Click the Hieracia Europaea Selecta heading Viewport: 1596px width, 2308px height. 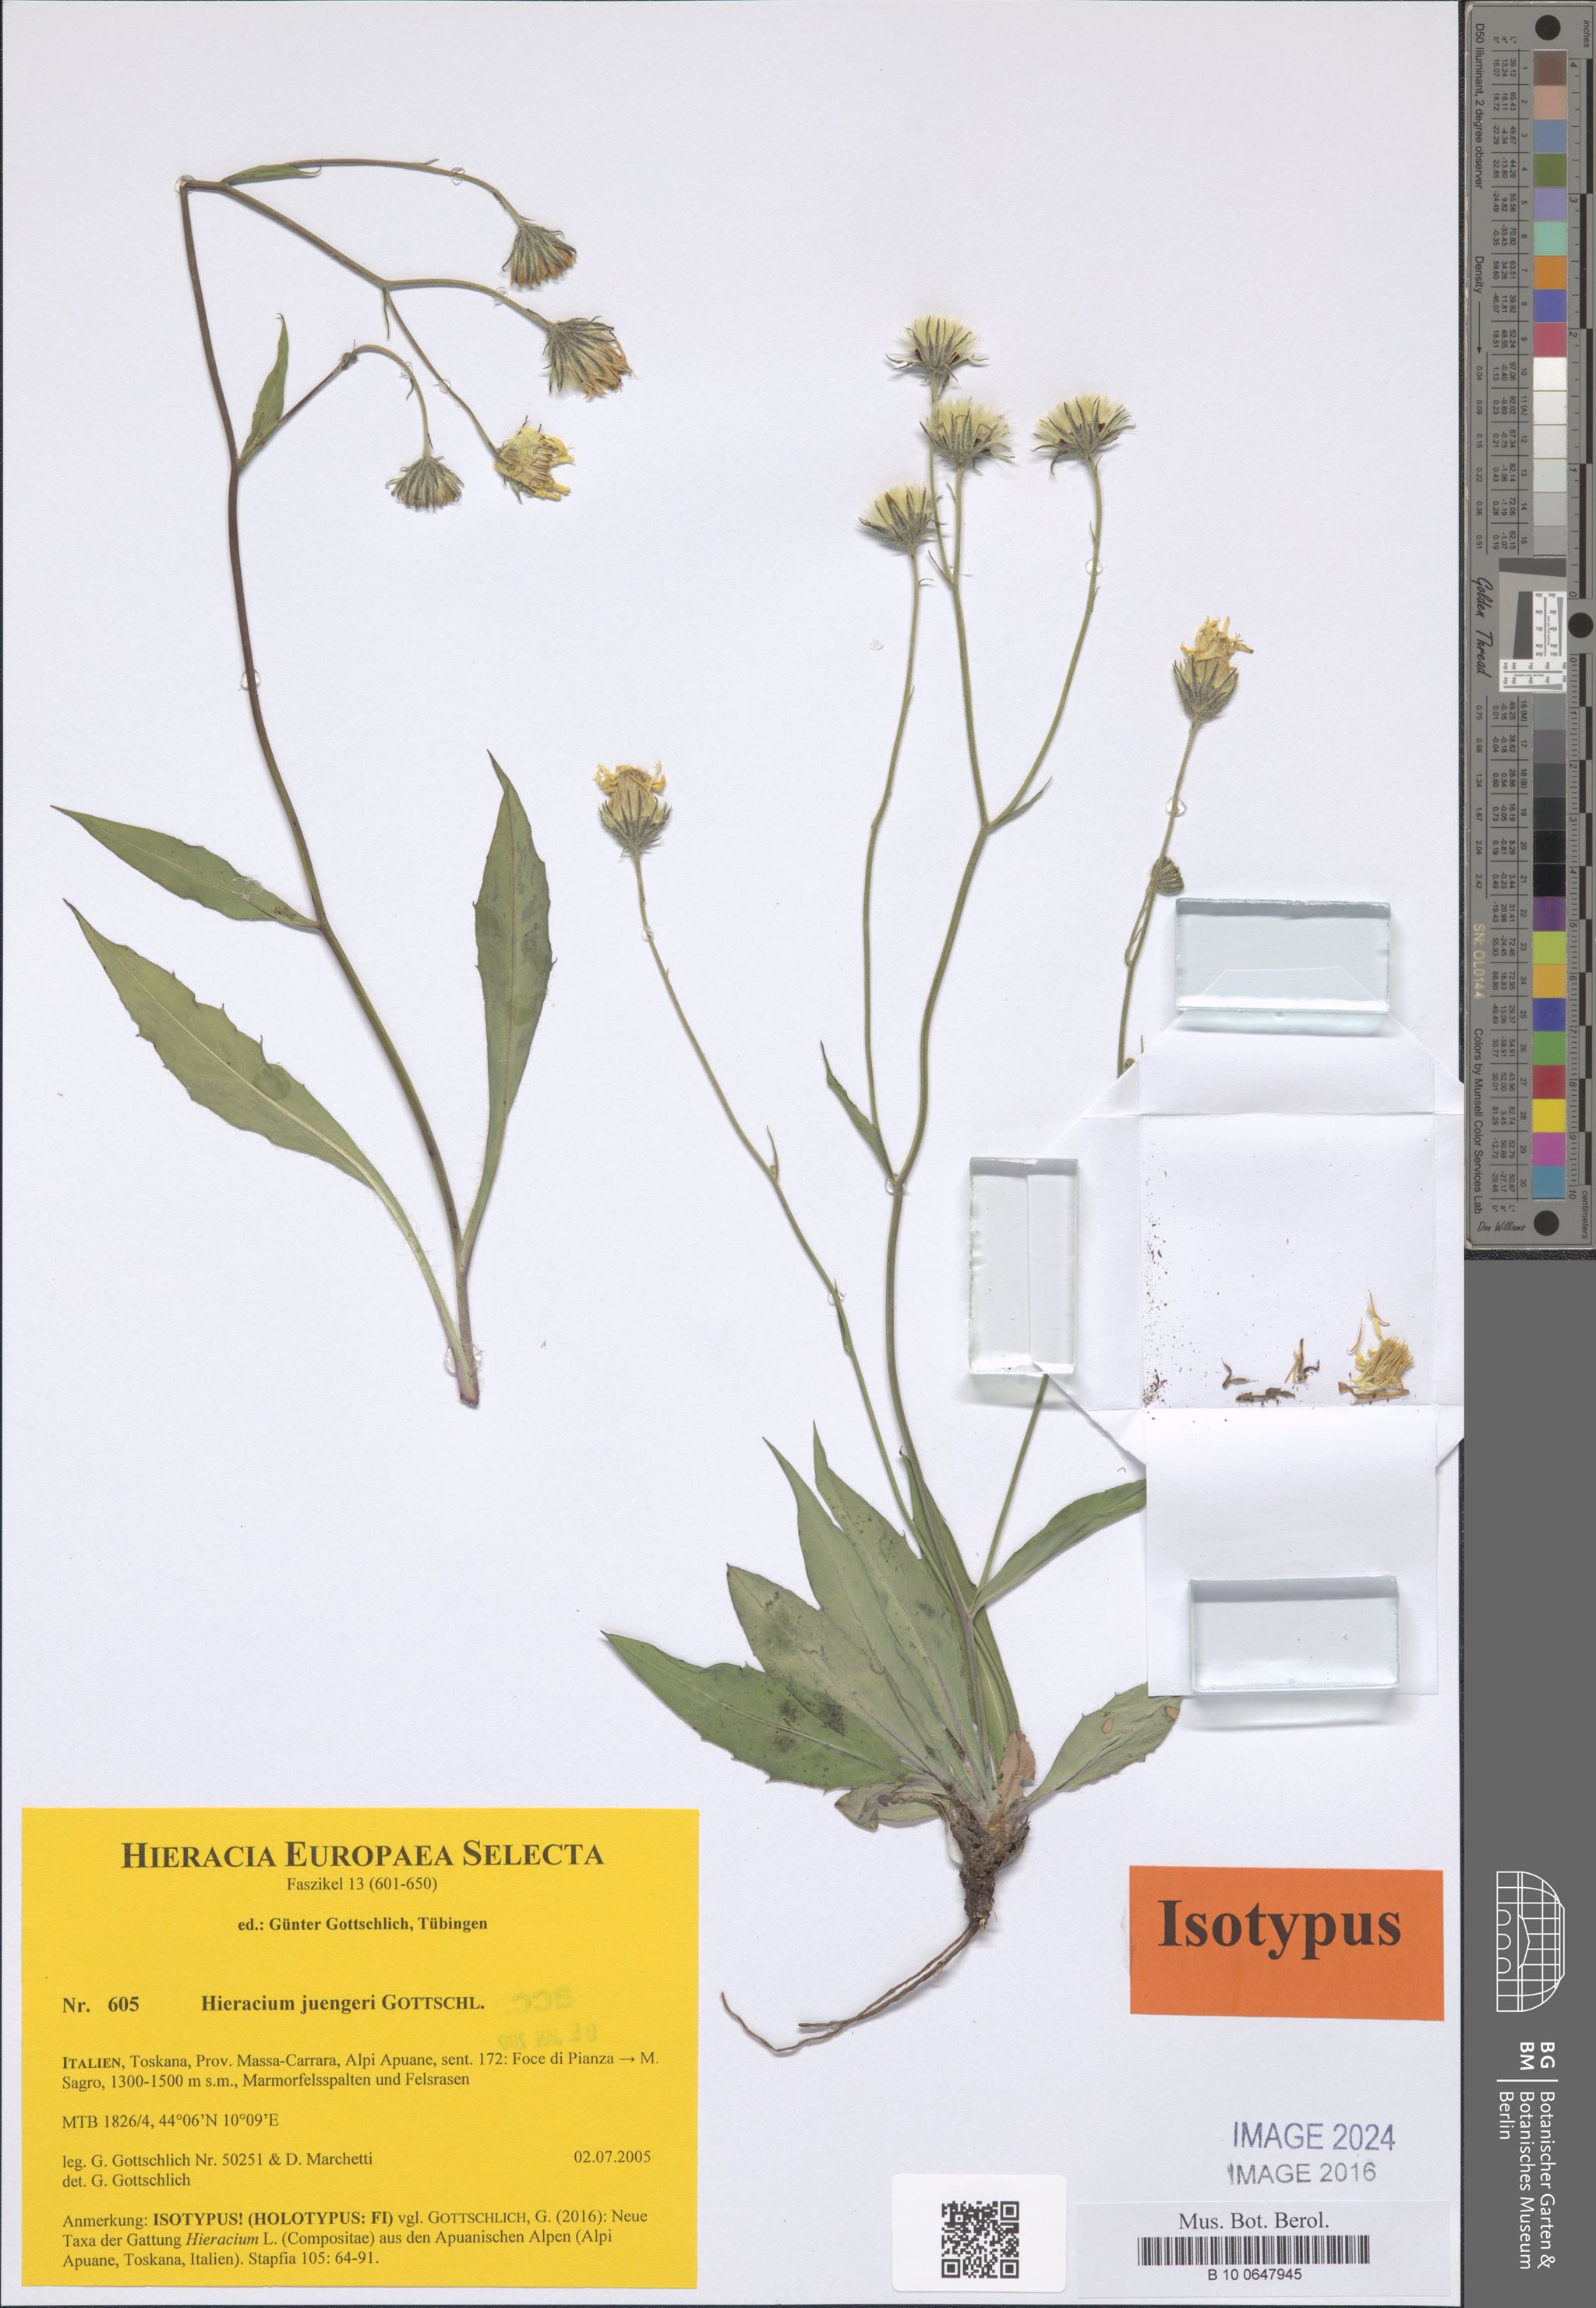point(362,1855)
